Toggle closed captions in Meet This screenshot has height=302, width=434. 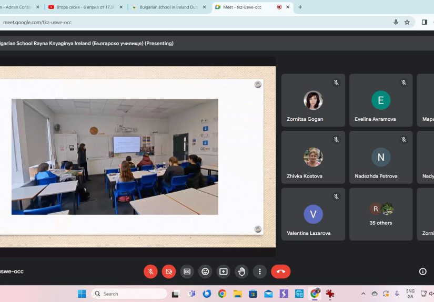pyautogui.click(x=187, y=272)
